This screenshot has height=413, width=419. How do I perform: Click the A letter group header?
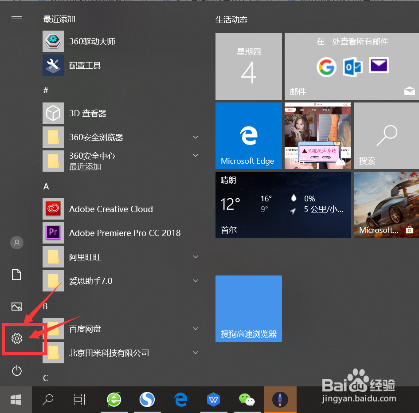coord(46,186)
